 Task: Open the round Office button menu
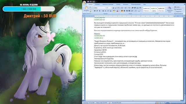84,3
